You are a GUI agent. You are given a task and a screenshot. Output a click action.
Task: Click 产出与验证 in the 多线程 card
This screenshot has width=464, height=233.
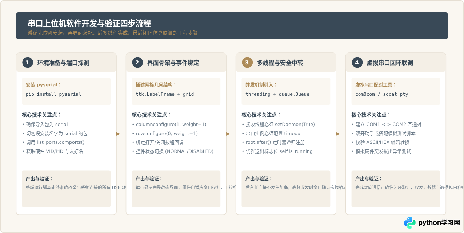pos(259,179)
